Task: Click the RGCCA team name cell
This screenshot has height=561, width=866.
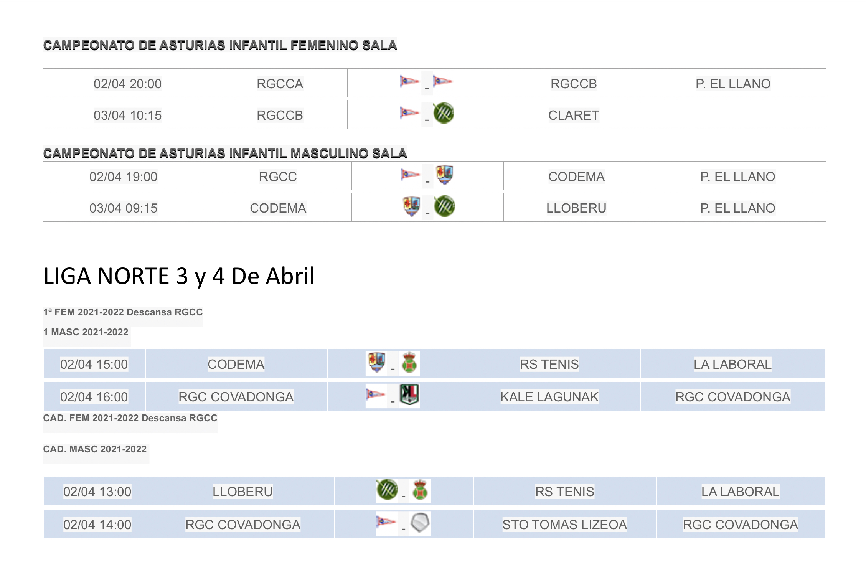Action: [280, 84]
